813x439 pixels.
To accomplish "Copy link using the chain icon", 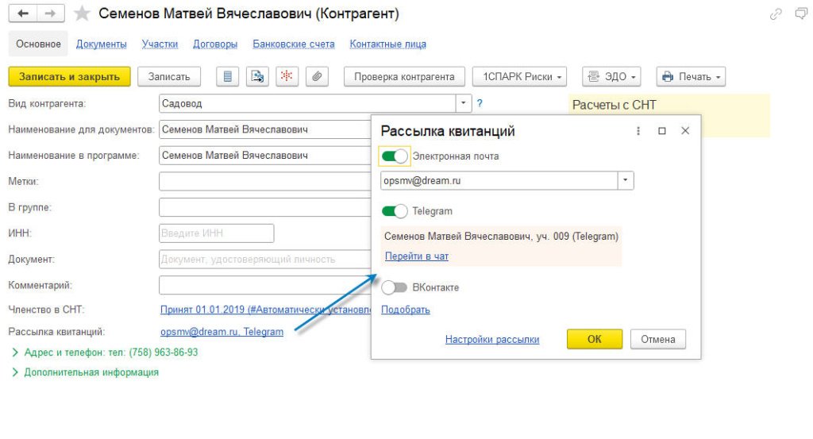I will (x=776, y=14).
